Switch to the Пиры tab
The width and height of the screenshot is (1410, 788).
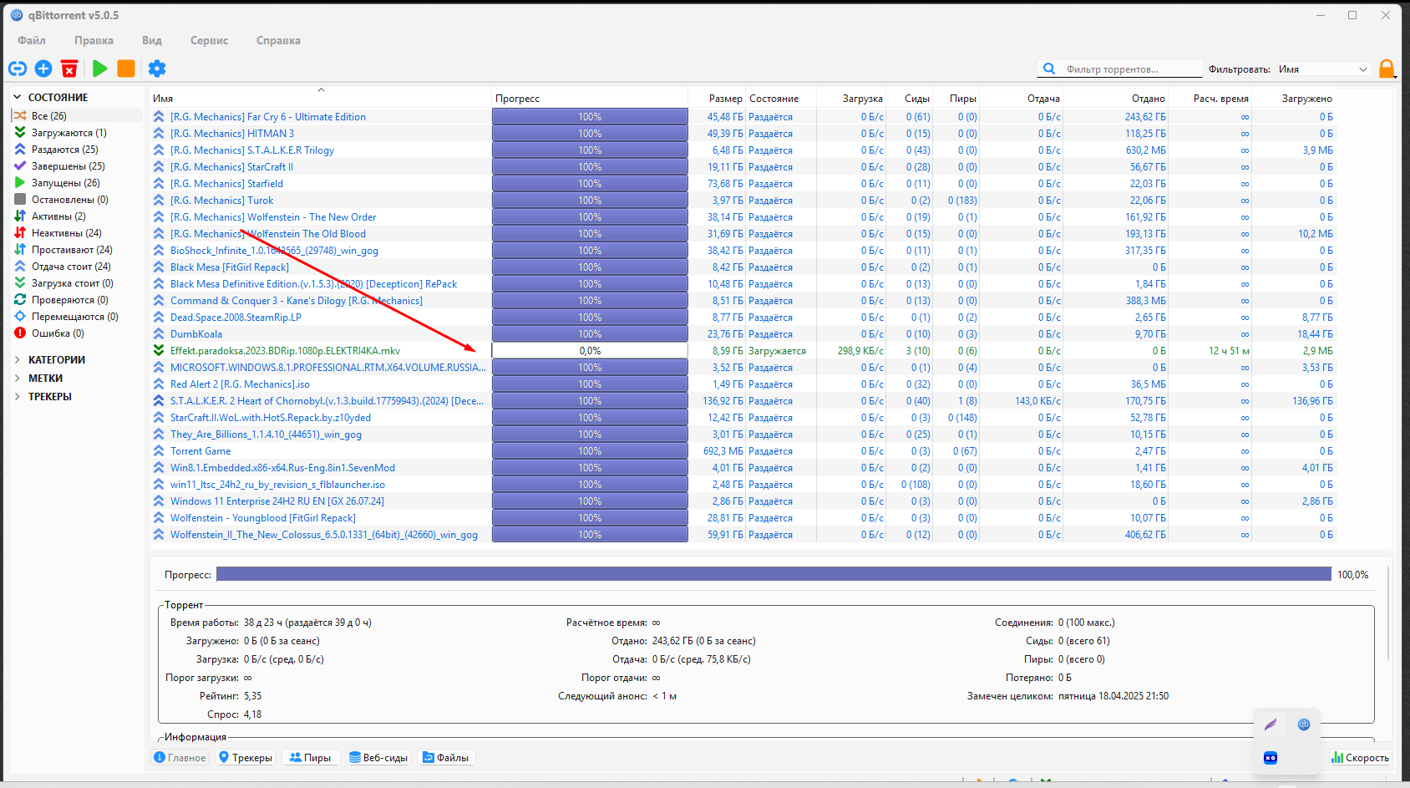(310, 758)
